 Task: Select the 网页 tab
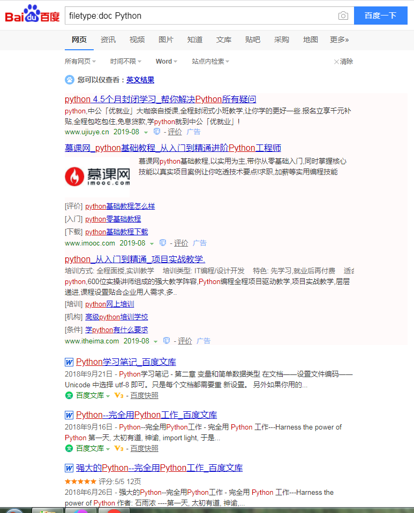pyautogui.click(x=79, y=40)
